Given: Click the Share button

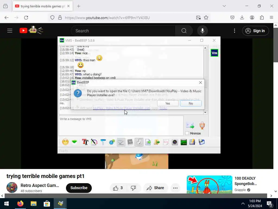Looking at the screenshot, I should tap(156, 188).
